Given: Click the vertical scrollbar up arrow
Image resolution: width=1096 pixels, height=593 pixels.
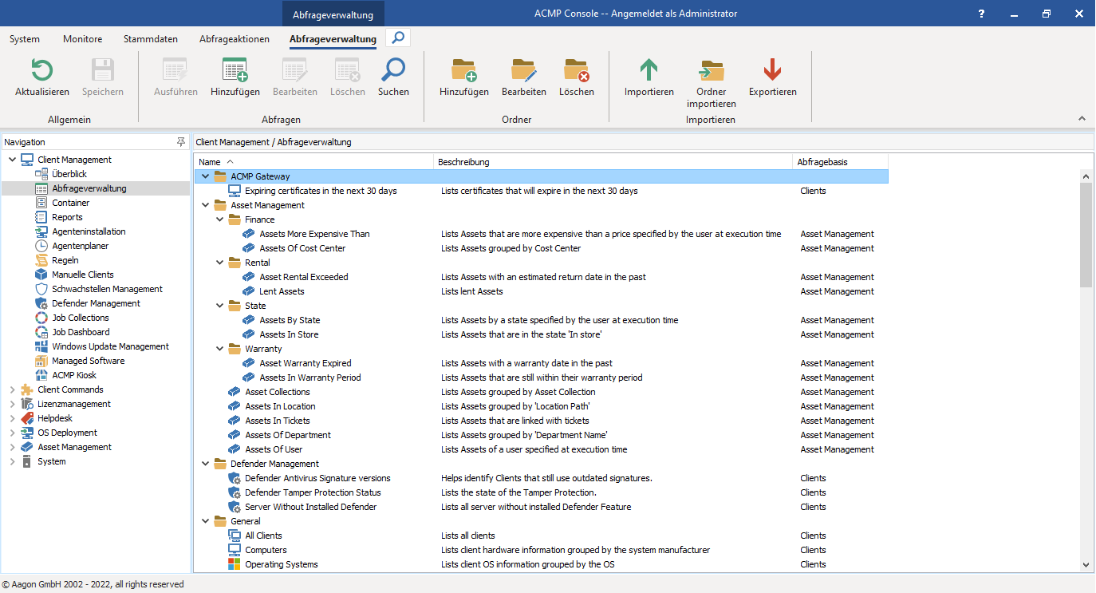Looking at the screenshot, I should coord(1086,176).
